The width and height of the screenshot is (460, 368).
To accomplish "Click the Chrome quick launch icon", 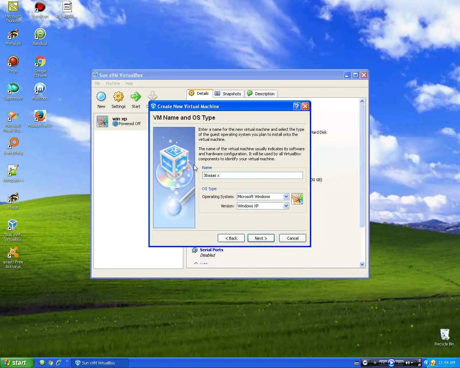I will click(51, 363).
